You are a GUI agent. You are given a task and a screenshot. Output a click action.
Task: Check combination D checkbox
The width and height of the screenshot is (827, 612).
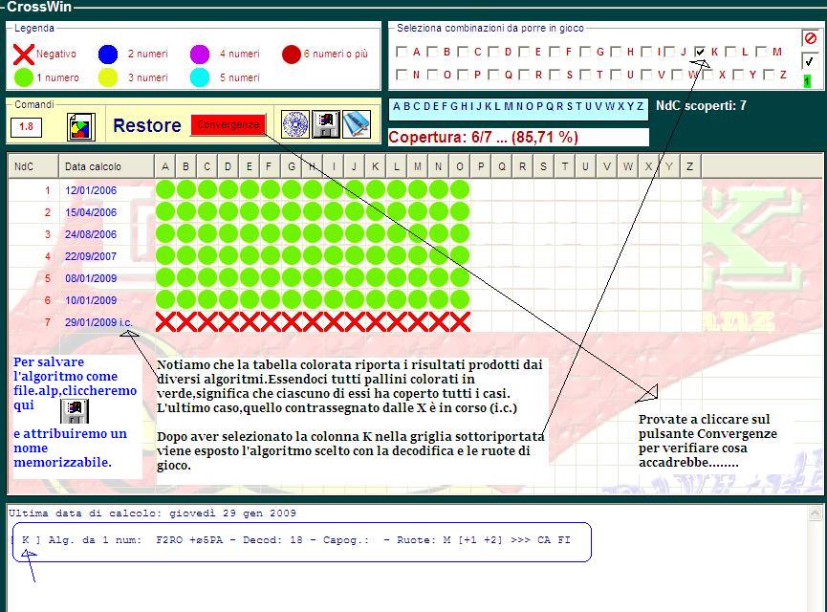coord(493,52)
